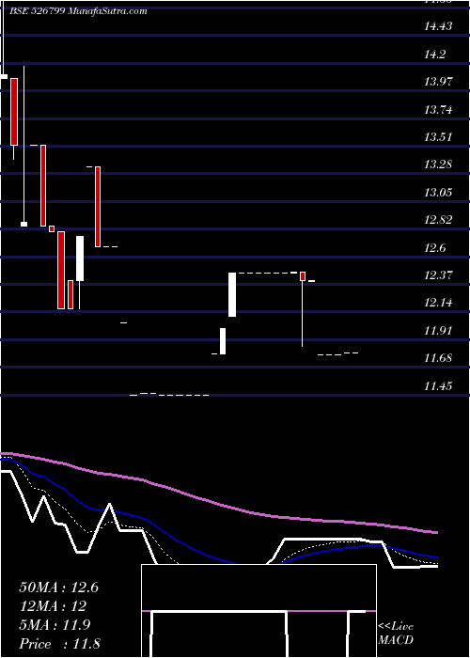Image resolution: width=470 pixels, height=658 pixels.
Task: Select the 11.68 price axis label
Action: tap(438, 357)
